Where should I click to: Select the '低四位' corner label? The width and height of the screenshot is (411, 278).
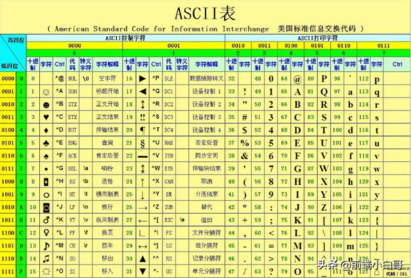9,65
